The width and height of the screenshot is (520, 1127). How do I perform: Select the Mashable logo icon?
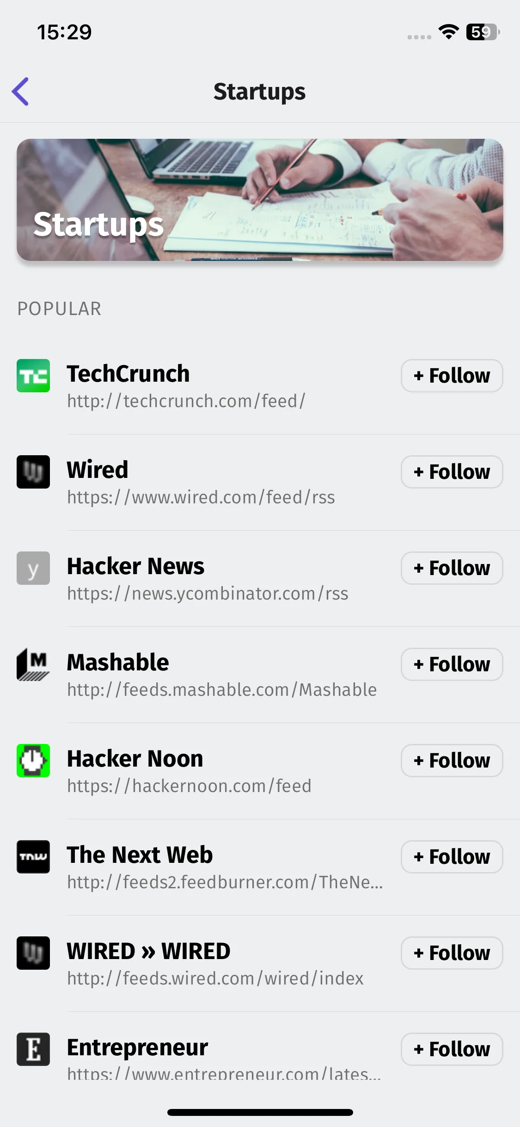point(33,664)
